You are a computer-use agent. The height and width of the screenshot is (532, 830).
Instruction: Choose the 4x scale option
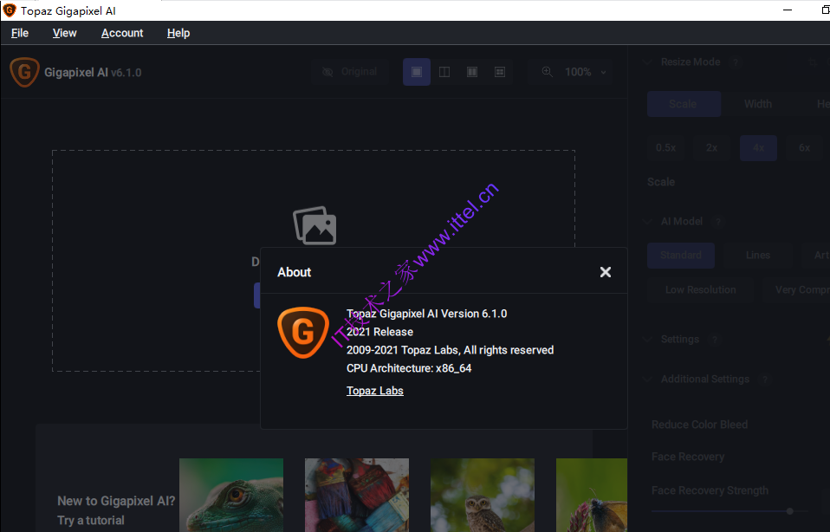pos(759,147)
